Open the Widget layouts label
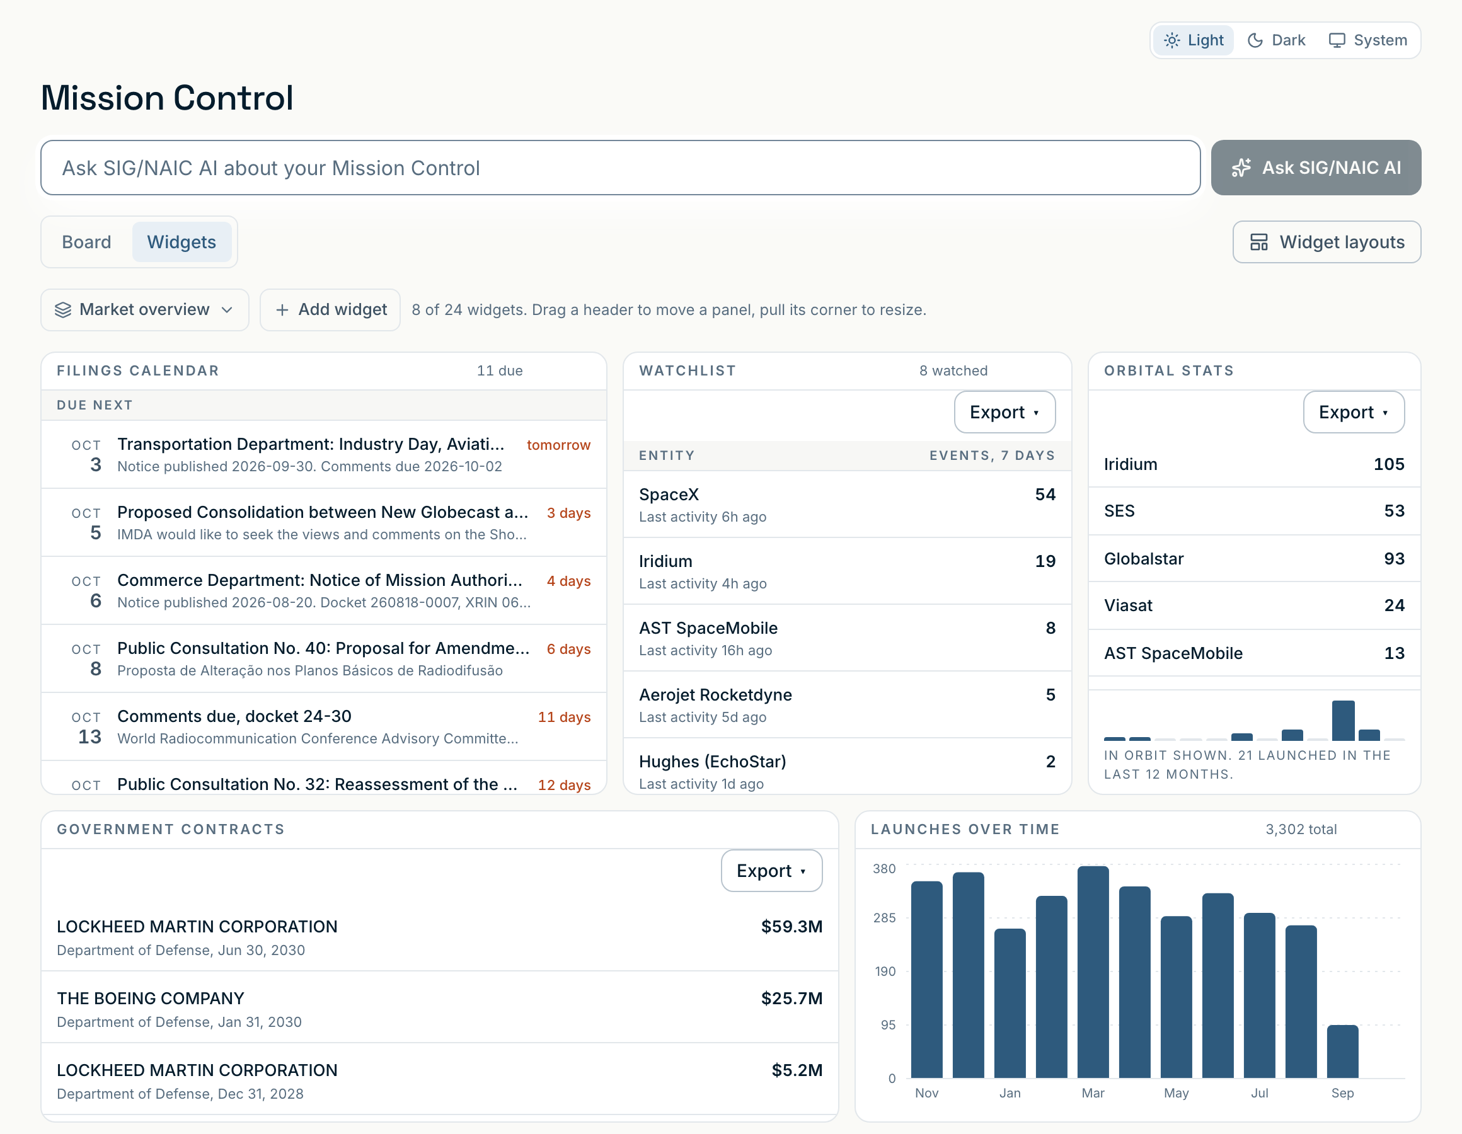This screenshot has width=1462, height=1134. point(1342,242)
